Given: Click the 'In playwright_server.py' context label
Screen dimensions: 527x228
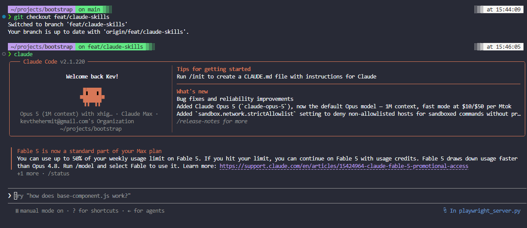Looking at the screenshot, I should tap(485, 211).
